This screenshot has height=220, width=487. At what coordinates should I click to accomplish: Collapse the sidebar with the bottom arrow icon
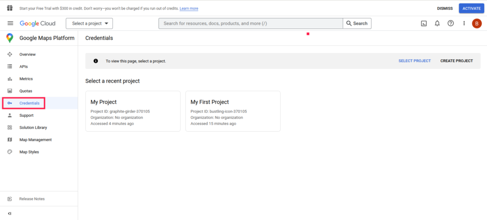tap(10, 213)
